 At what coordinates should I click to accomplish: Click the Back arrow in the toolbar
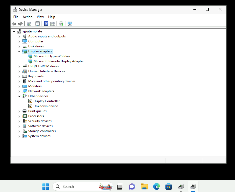pyautogui.click(x=14, y=24)
